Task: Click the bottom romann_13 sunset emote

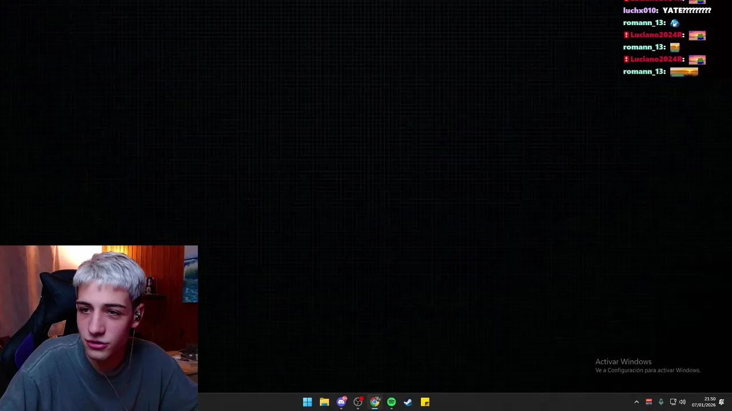Action: pos(684,72)
